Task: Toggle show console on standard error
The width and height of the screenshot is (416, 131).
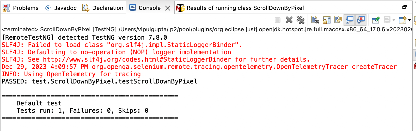Action: pyautogui.click(x=361, y=20)
